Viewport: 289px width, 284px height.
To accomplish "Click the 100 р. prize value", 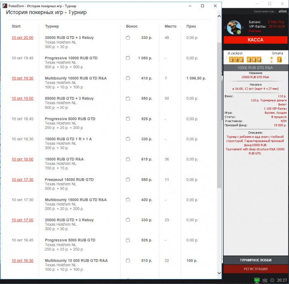I will tap(192, 260).
